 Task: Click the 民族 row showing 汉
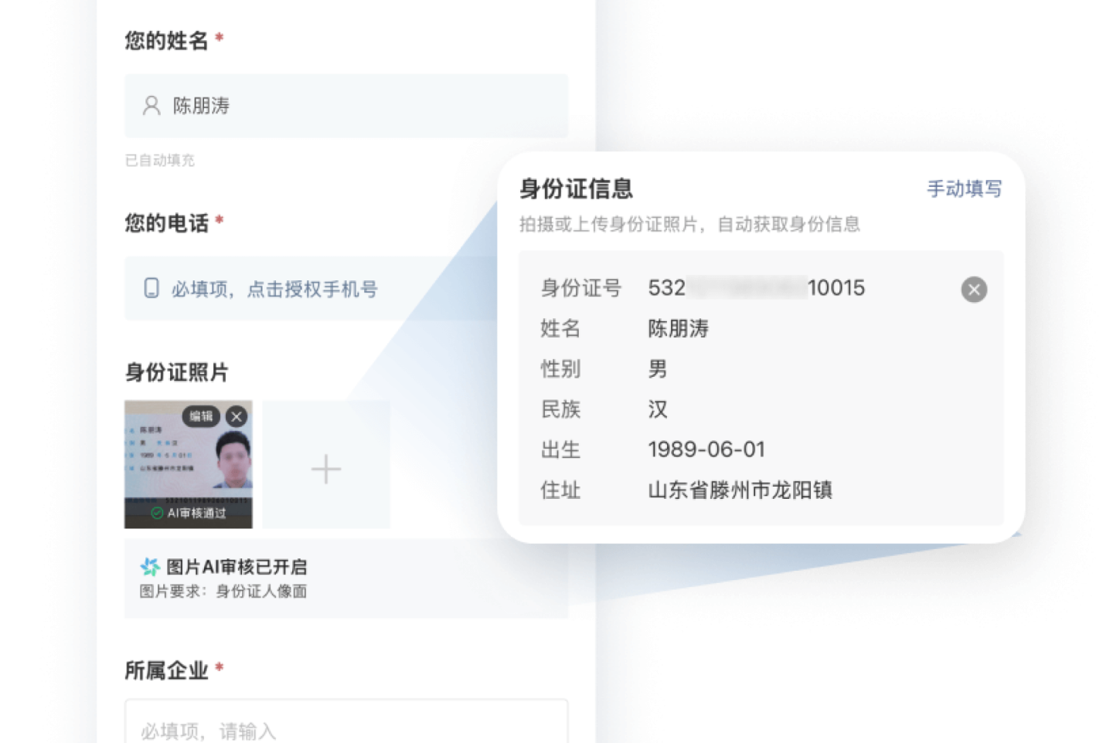657,409
